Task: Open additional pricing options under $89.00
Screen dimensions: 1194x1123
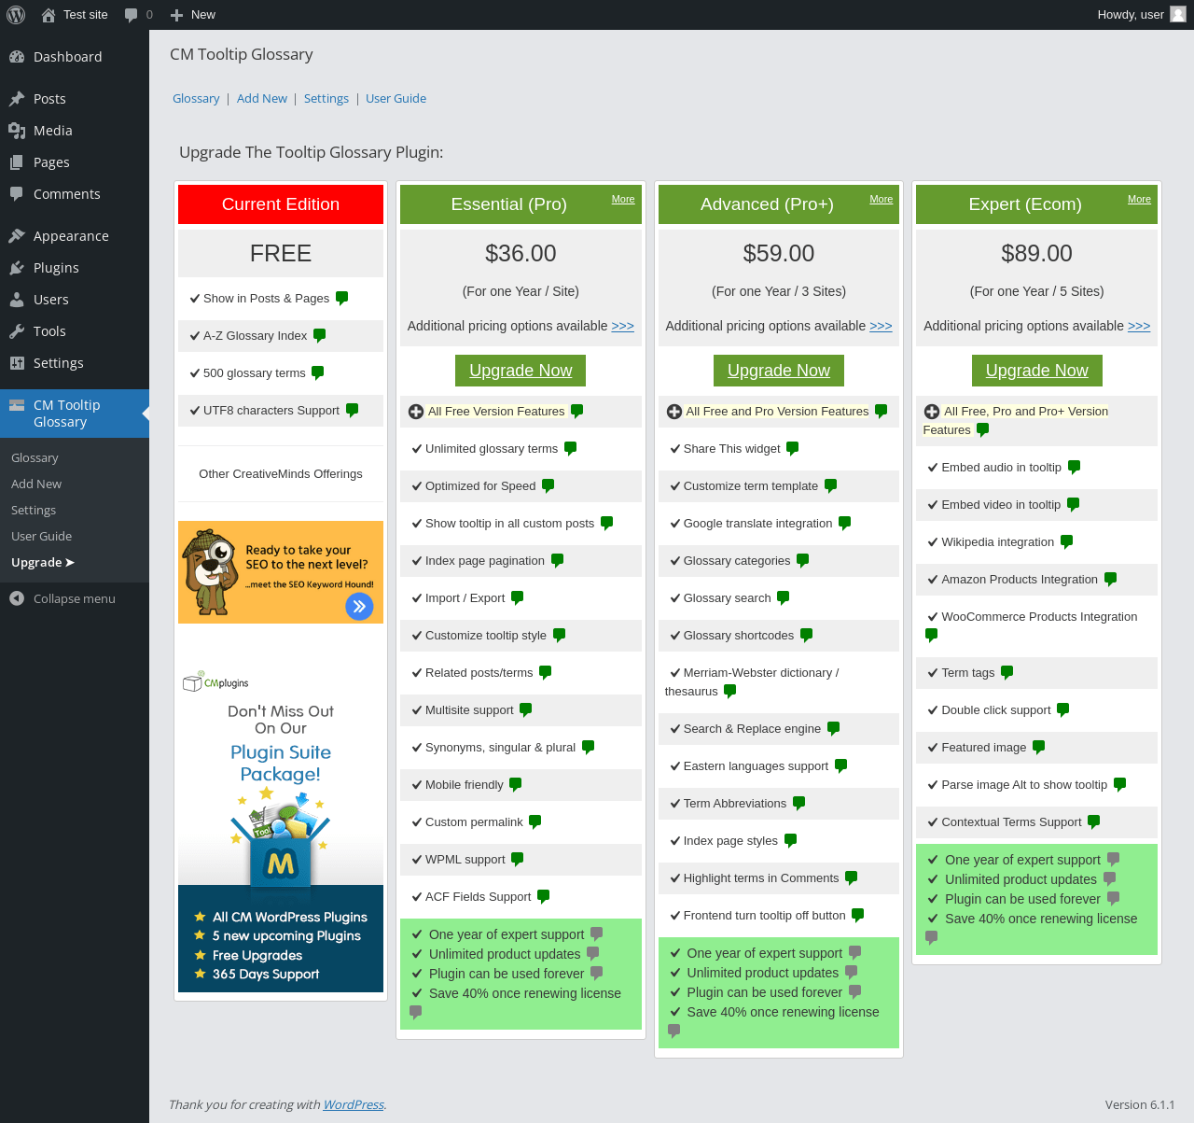Action: pos(1139,326)
